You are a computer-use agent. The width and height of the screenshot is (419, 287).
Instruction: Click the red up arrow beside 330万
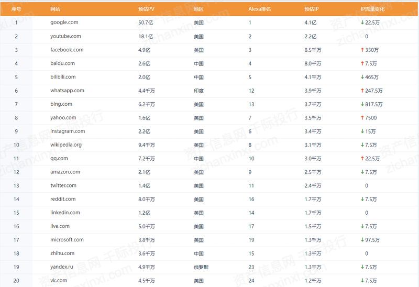click(362, 50)
